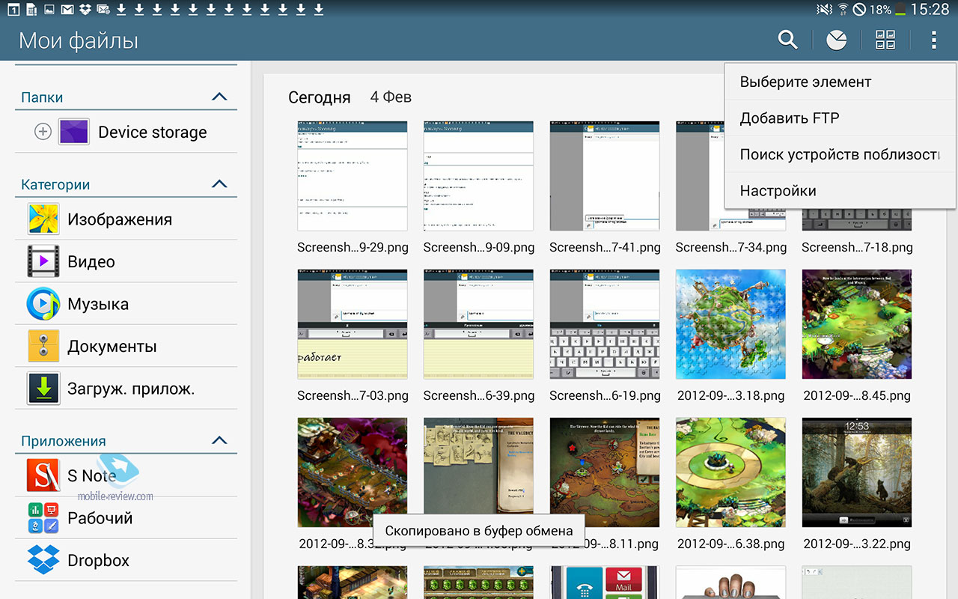This screenshot has height=599, width=958.
Task: Select the Документы category label
Action: [x=112, y=347]
